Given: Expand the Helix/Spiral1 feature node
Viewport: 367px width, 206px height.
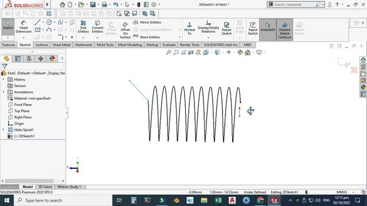Looking at the screenshot, I should point(3,130).
